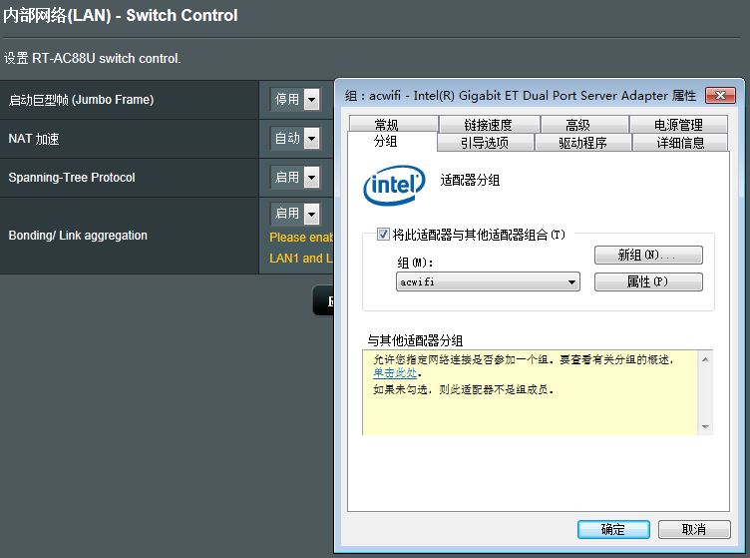Click the Intel logo icon
The height and width of the screenshot is (558, 750).
point(394,185)
